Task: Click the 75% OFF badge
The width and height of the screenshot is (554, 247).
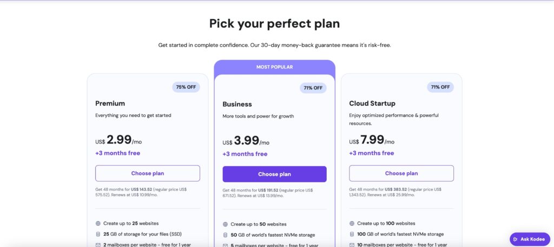Action: 186,87
